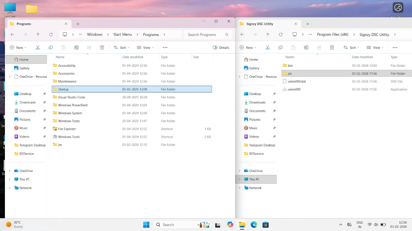Click the Search Programs field
Image resolution: width=412 pixels, height=231 pixels.
(208, 35)
